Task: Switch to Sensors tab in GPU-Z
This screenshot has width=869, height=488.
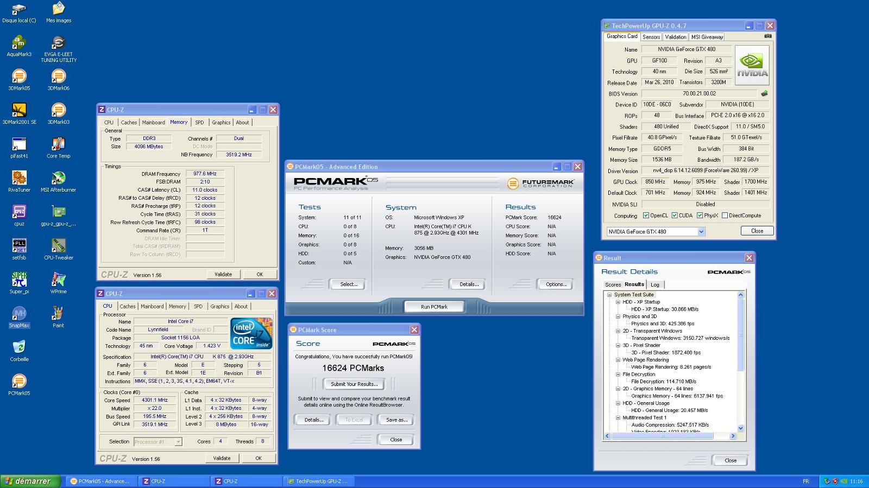Action: (x=651, y=37)
